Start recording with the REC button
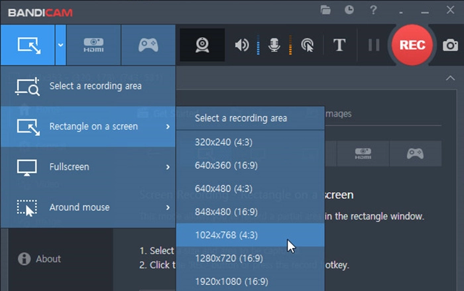This screenshot has height=291, width=464. tap(412, 45)
